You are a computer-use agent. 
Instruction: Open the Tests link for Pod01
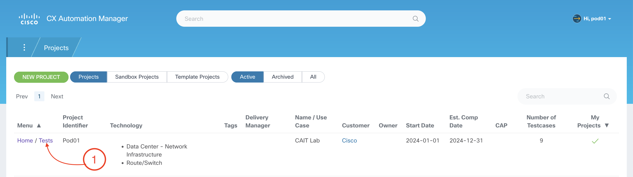(x=46, y=140)
